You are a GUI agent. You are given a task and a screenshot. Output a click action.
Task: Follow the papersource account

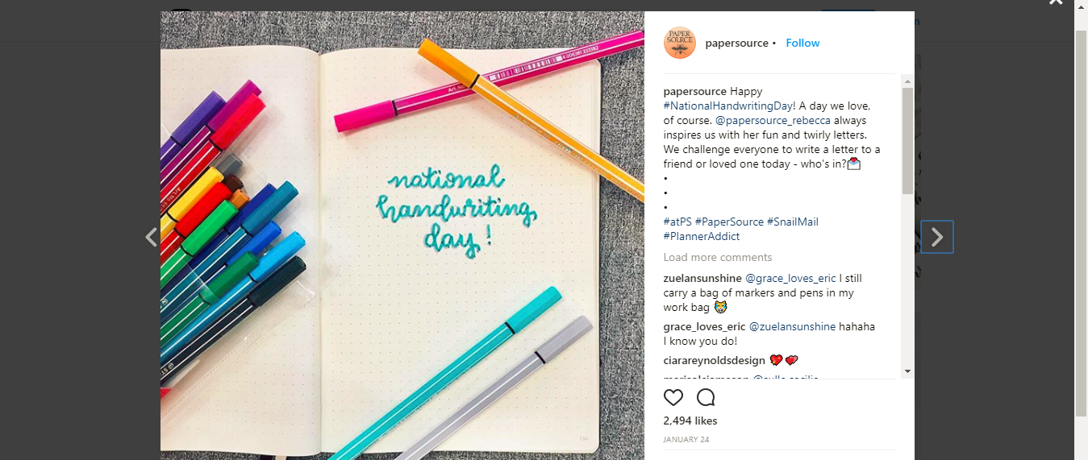tap(802, 43)
